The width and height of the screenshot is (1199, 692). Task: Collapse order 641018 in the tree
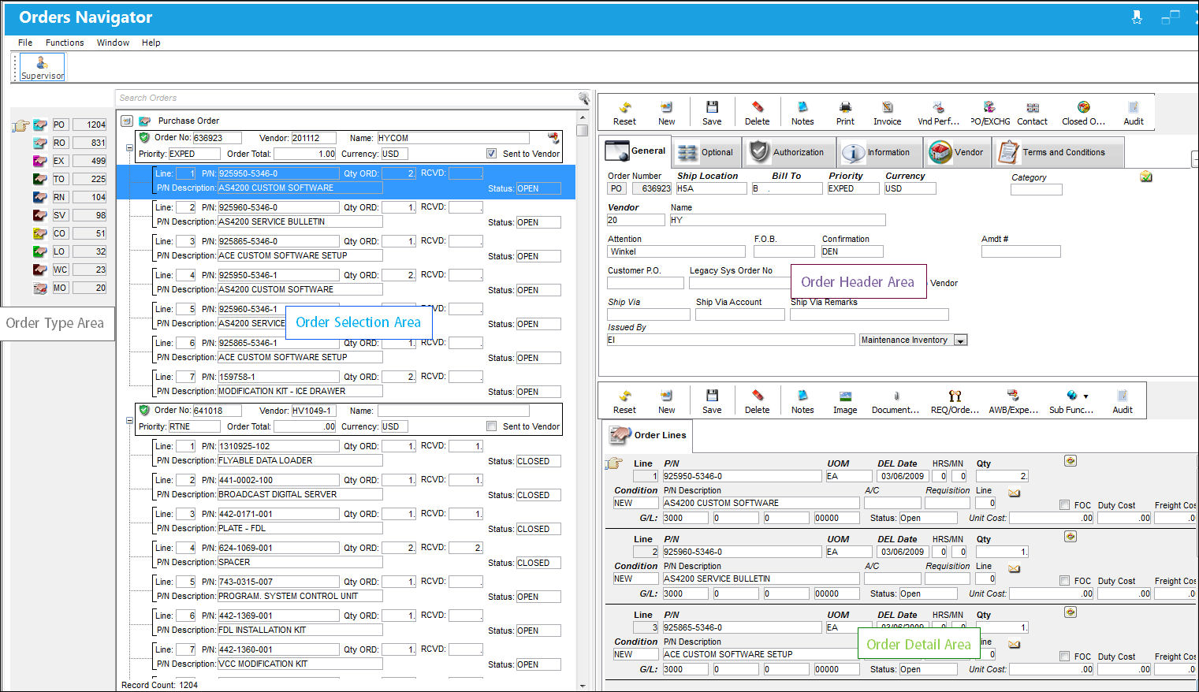coord(129,421)
